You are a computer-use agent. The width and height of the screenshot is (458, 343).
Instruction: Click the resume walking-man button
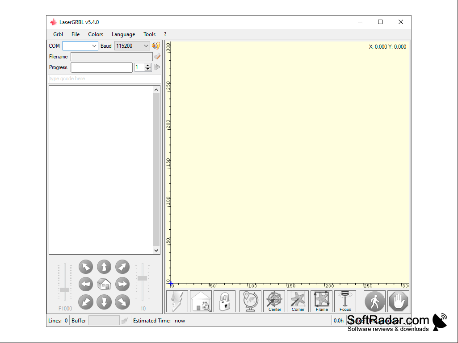point(374,301)
